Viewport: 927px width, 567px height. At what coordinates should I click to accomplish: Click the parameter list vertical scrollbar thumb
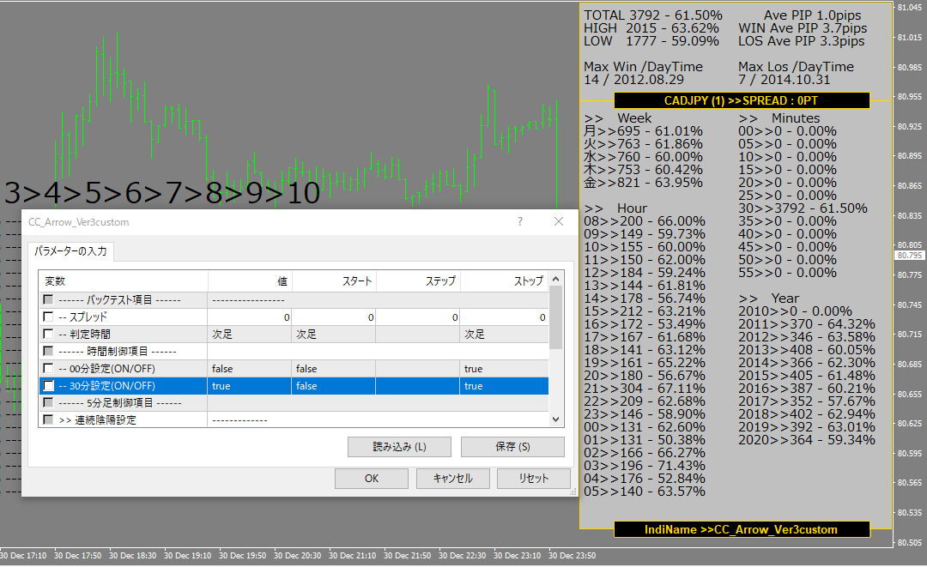[556, 317]
